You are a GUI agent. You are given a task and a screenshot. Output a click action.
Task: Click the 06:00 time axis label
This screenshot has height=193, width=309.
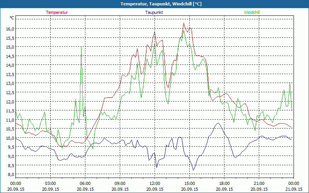click(x=85, y=184)
